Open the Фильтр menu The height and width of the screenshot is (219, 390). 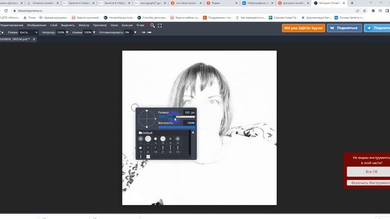[x=84, y=26]
